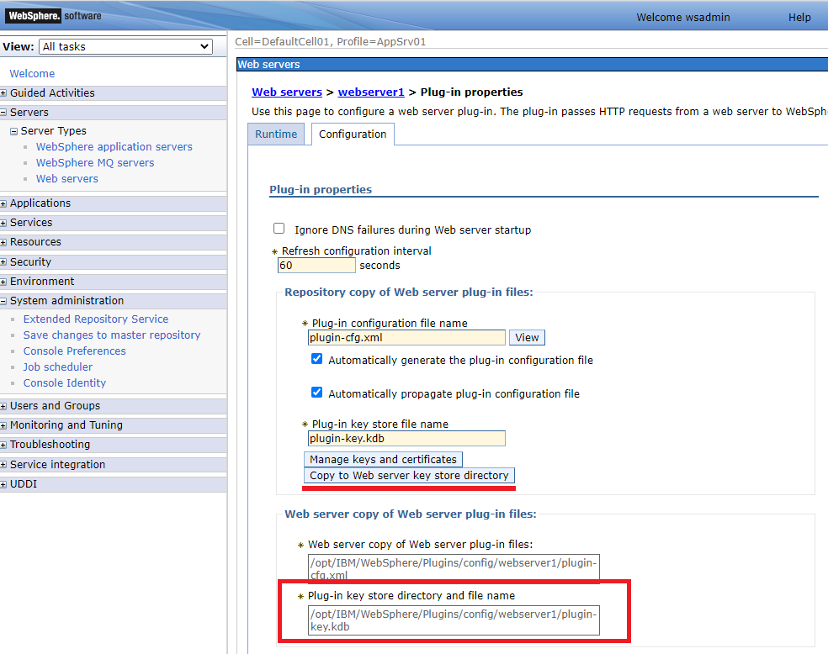
Task: Expand the Environment section
Action: 3,282
